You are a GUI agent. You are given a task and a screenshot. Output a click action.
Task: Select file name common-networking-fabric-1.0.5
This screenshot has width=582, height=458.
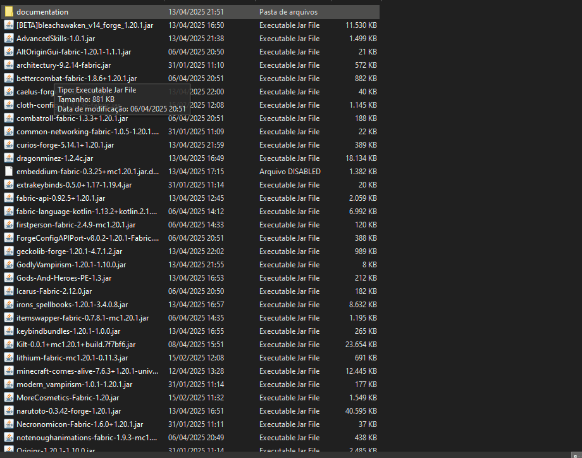tap(87, 132)
